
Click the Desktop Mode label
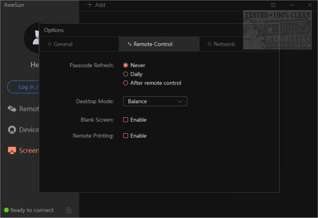pos(95,101)
